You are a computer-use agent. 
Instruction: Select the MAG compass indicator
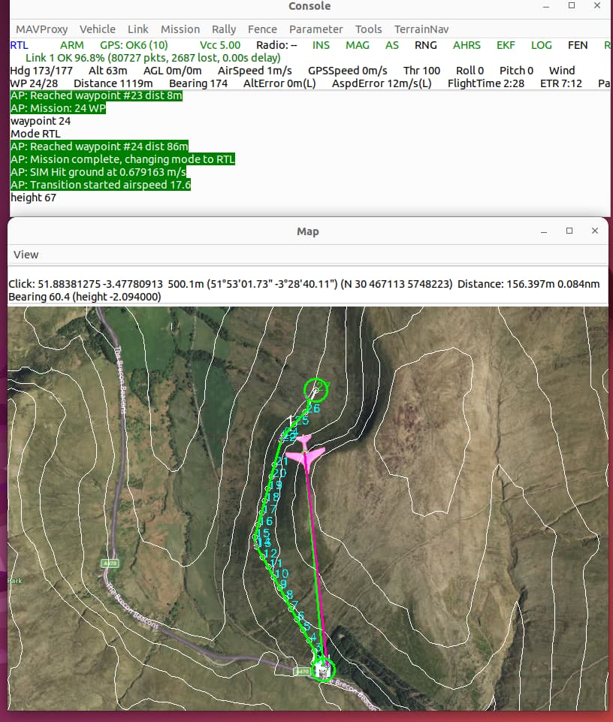(358, 45)
